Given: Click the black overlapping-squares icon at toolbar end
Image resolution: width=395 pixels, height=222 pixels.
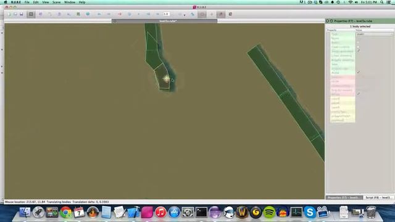Looking at the screenshot, I should point(230,14).
